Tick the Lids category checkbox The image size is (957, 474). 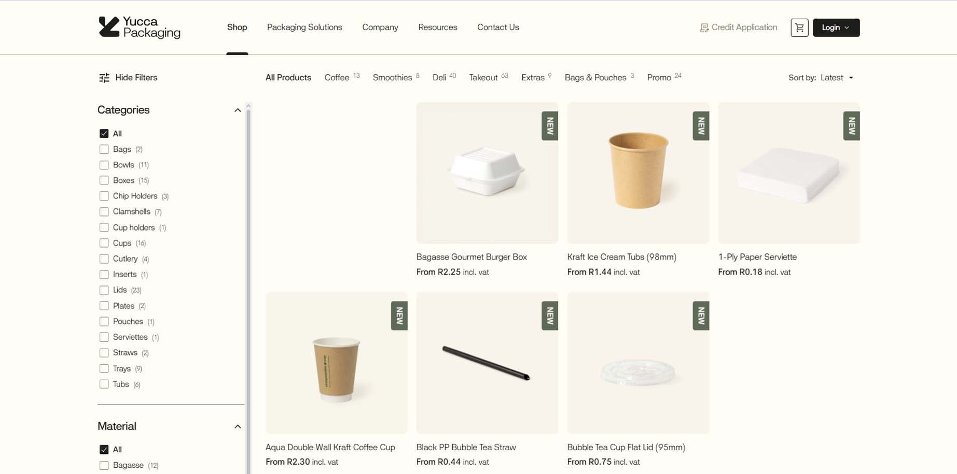coord(104,290)
